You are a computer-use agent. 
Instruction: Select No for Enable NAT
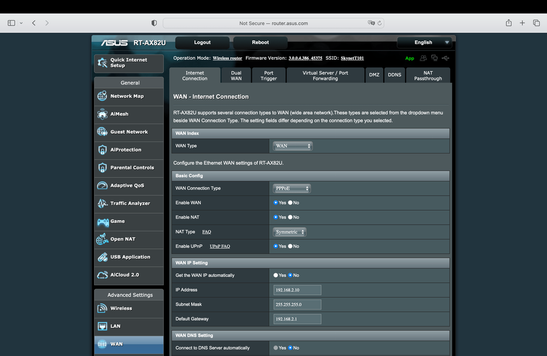pyautogui.click(x=290, y=217)
